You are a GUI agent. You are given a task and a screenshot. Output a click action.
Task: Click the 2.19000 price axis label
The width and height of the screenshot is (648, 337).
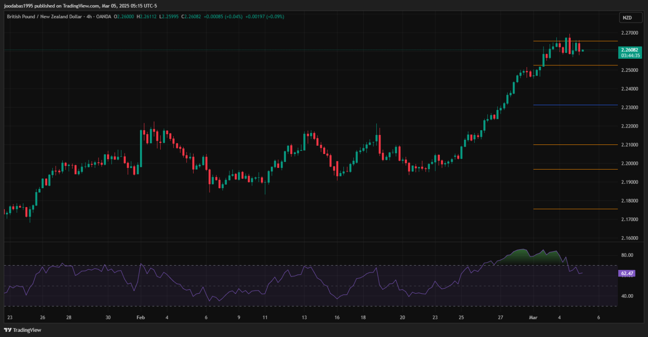coord(630,182)
